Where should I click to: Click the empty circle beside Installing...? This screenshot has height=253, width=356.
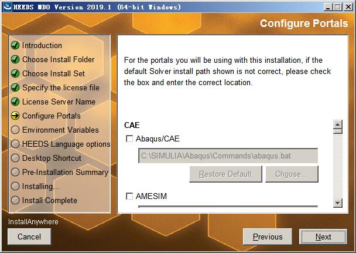pyautogui.click(x=15, y=186)
